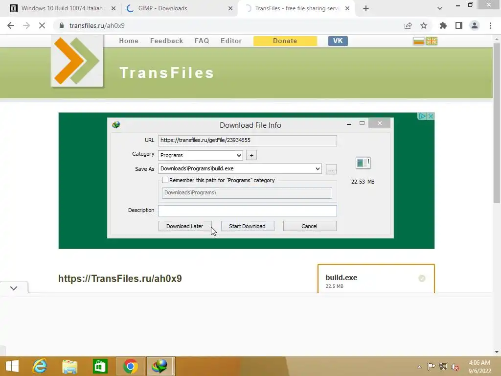Open the Chrome extensions puzzle icon
Screen dimensions: 501x376
click(x=443, y=25)
